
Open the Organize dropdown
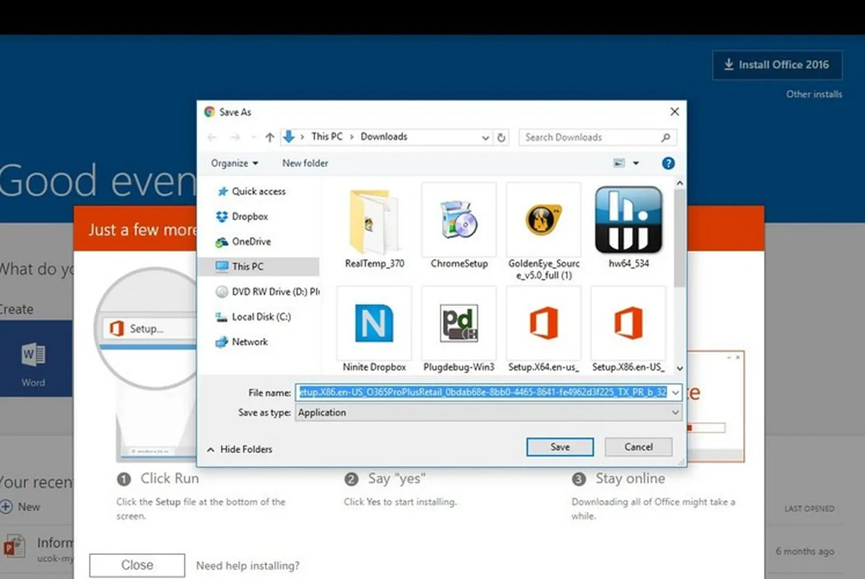(x=234, y=163)
